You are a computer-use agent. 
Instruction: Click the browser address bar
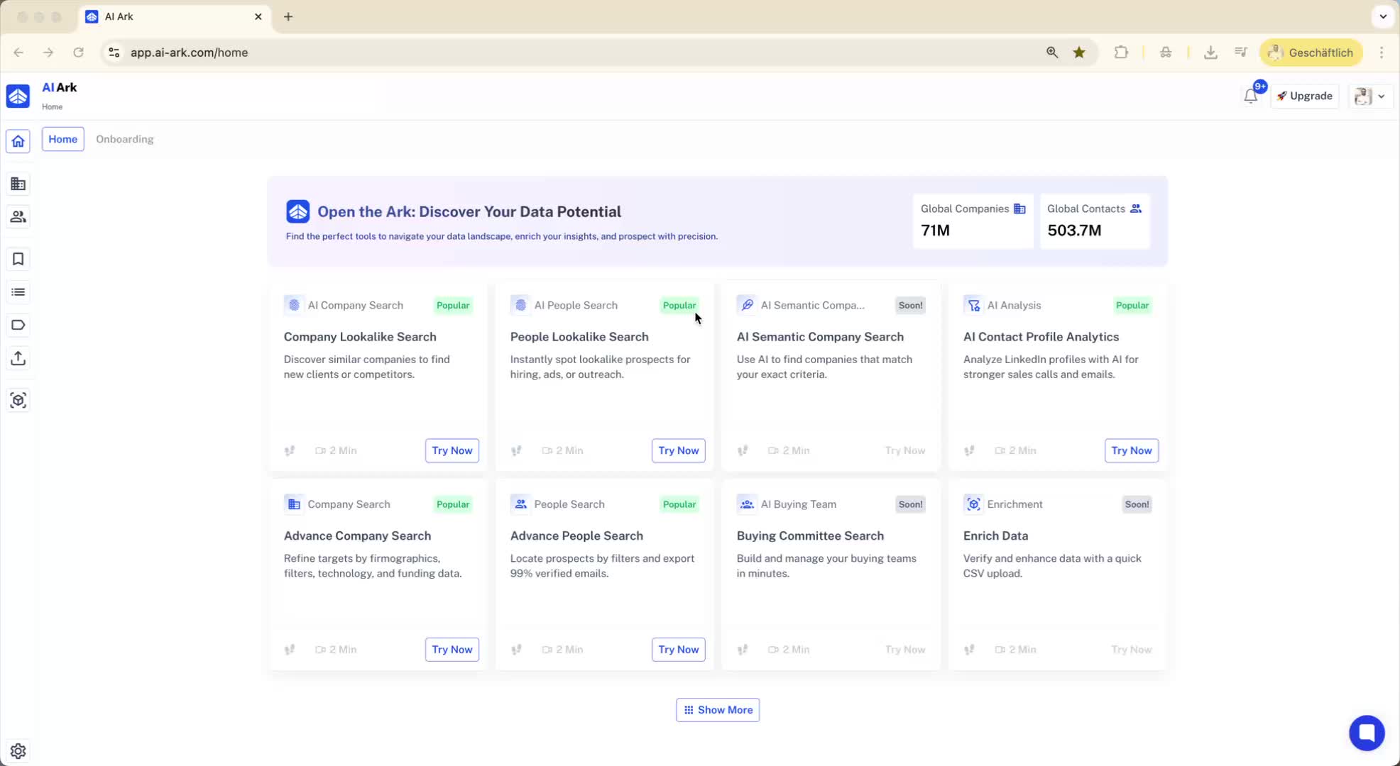[568, 52]
